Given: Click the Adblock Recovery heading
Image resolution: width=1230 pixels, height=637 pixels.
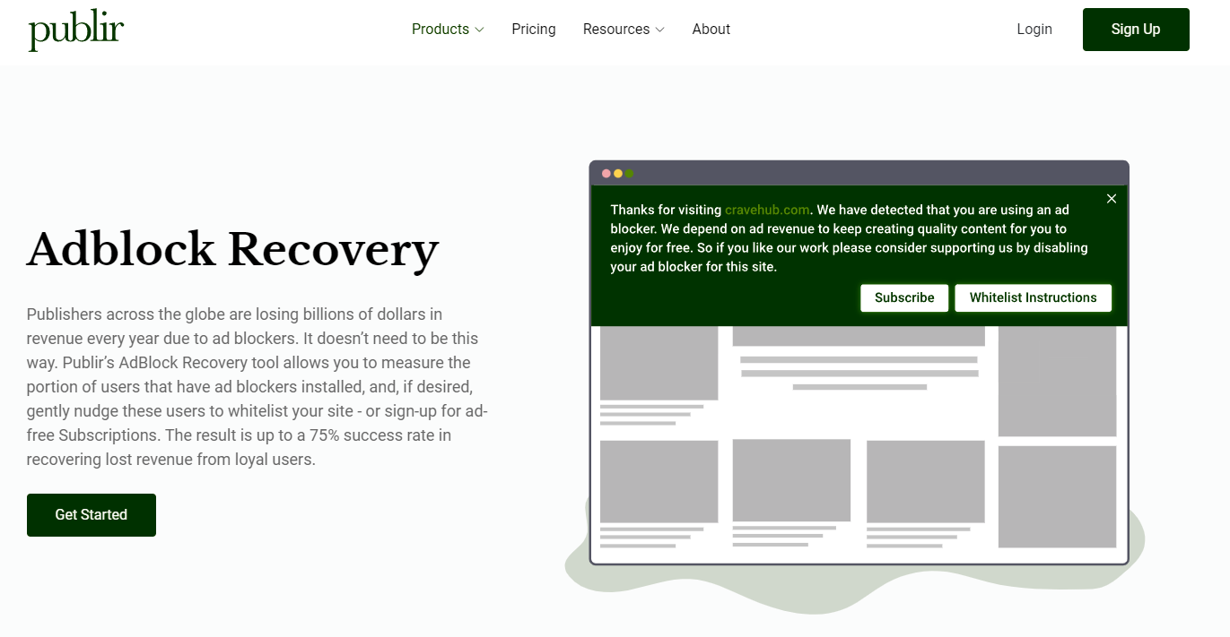Looking at the screenshot, I should 233,250.
